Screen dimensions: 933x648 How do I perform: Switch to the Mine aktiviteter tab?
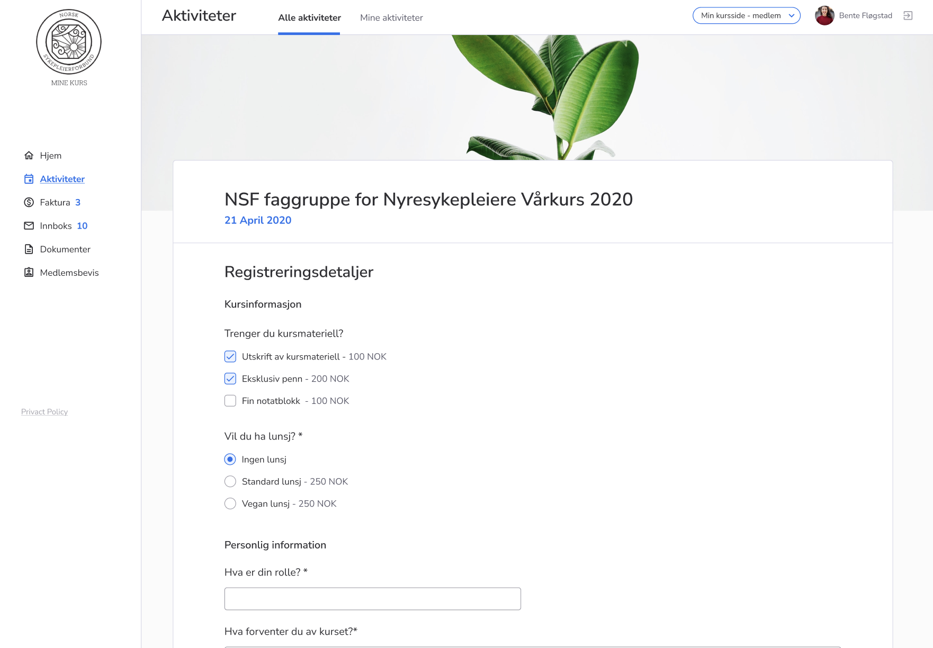click(x=391, y=17)
